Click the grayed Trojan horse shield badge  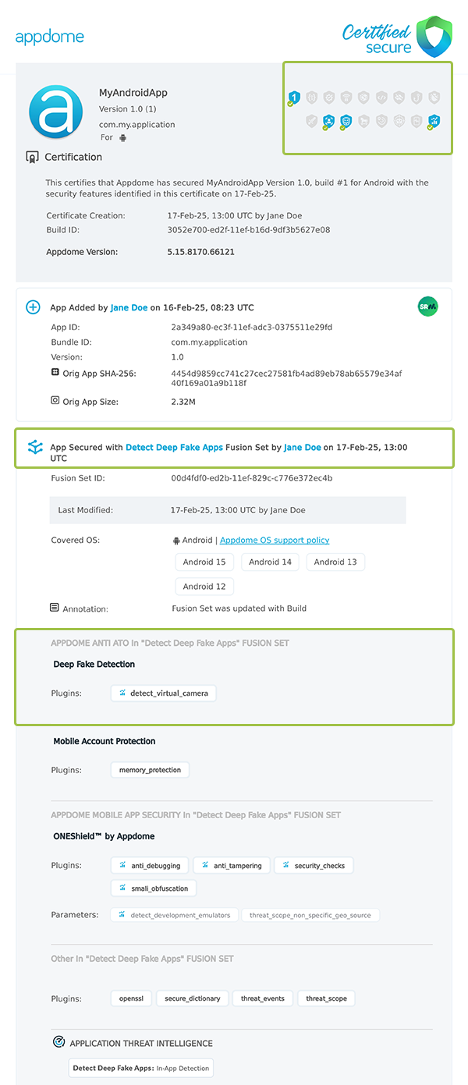pyautogui.click(x=363, y=121)
